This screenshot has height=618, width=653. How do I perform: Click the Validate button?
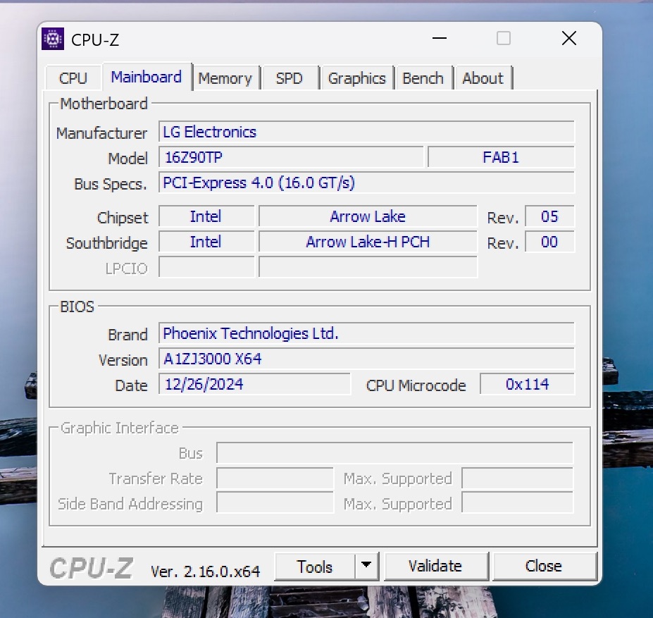click(x=435, y=567)
